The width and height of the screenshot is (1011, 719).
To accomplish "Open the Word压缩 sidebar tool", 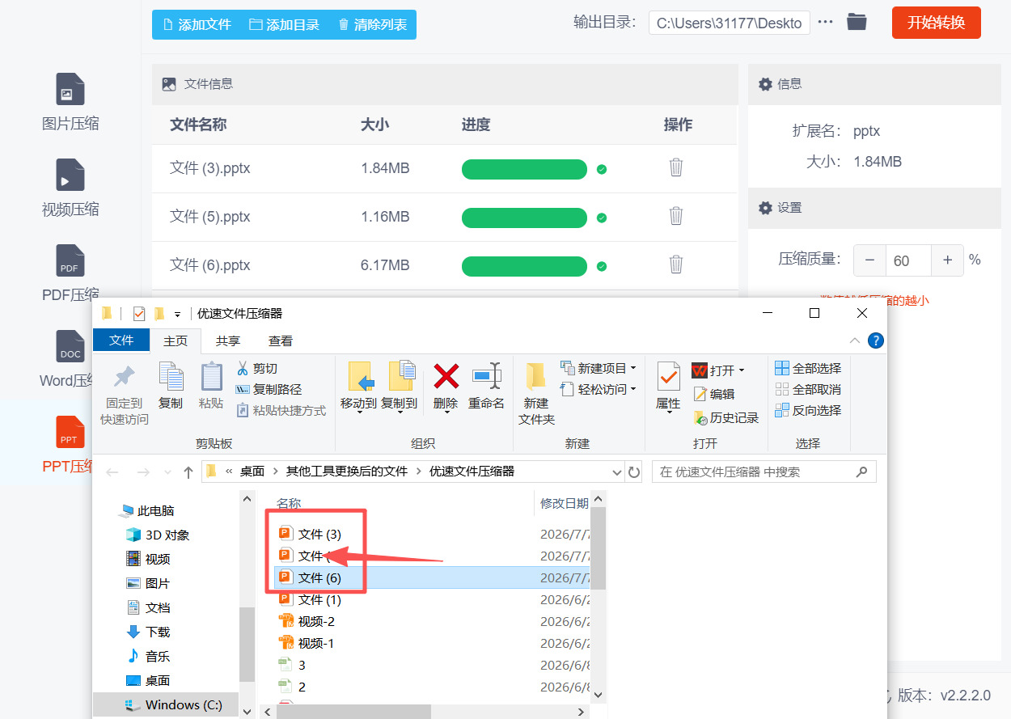I will 67,359.
